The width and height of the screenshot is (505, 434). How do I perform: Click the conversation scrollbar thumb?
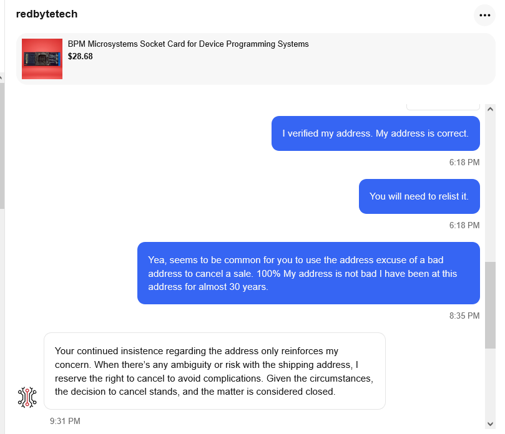point(490,305)
